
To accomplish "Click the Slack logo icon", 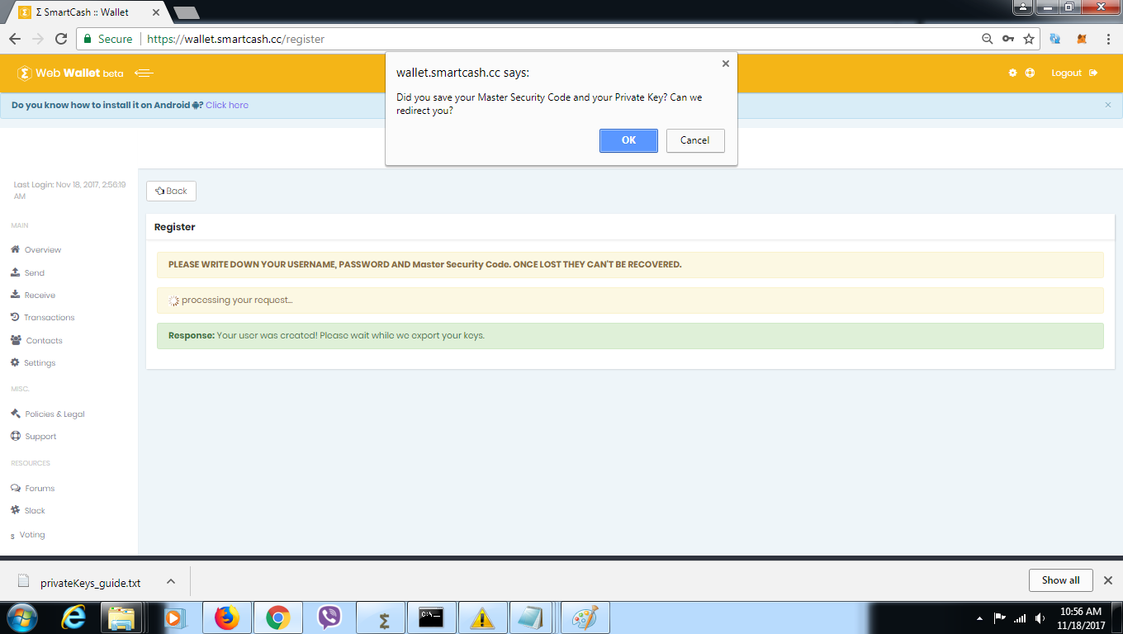I will tap(15, 510).
